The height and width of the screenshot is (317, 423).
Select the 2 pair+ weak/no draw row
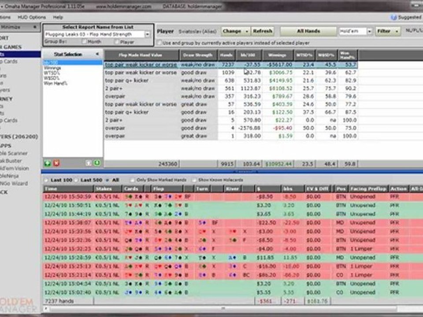(231, 88)
